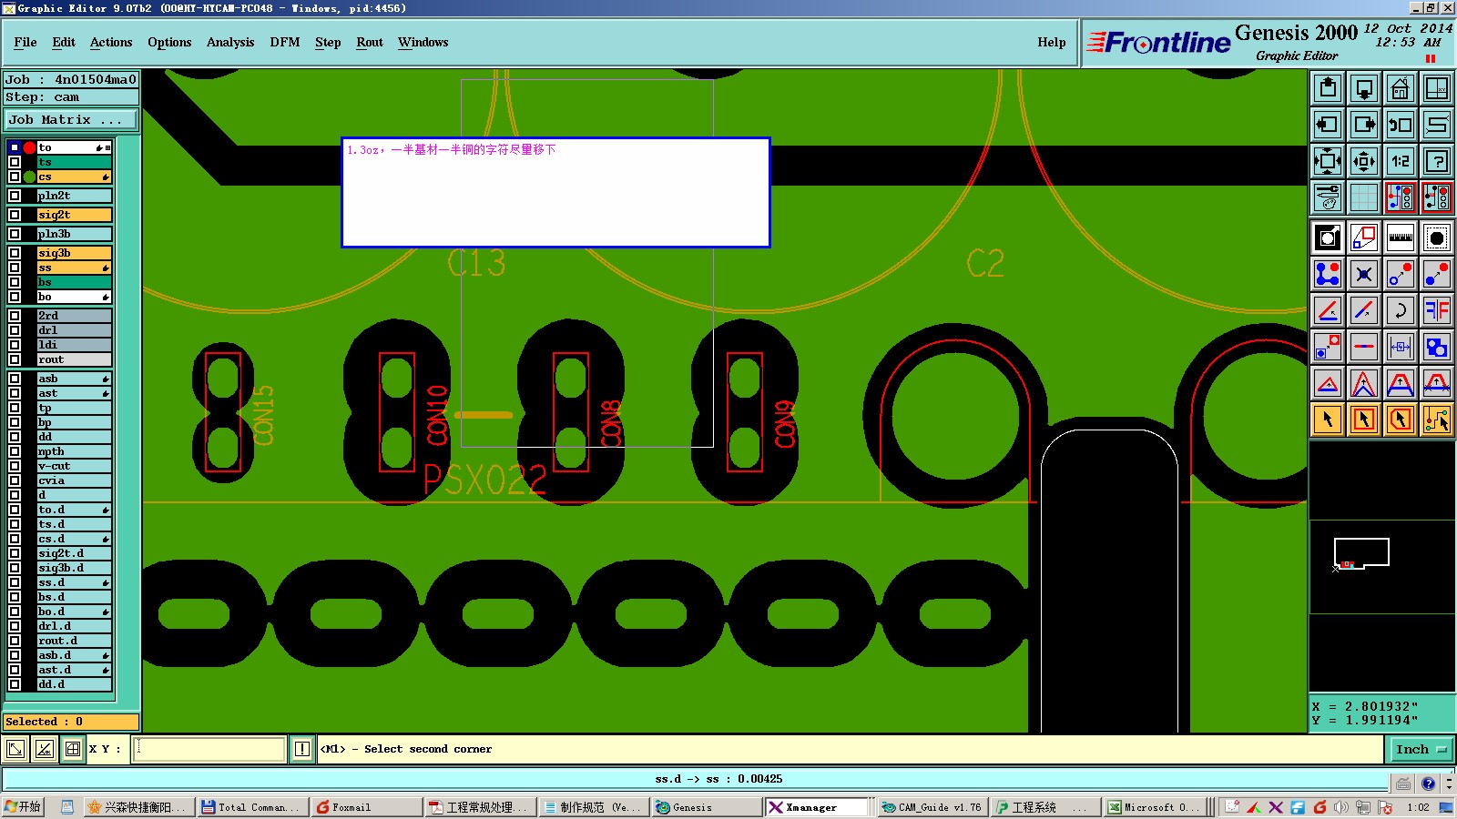Click the pan up view icon
The width and height of the screenshot is (1457, 819).
pyautogui.click(x=1328, y=88)
